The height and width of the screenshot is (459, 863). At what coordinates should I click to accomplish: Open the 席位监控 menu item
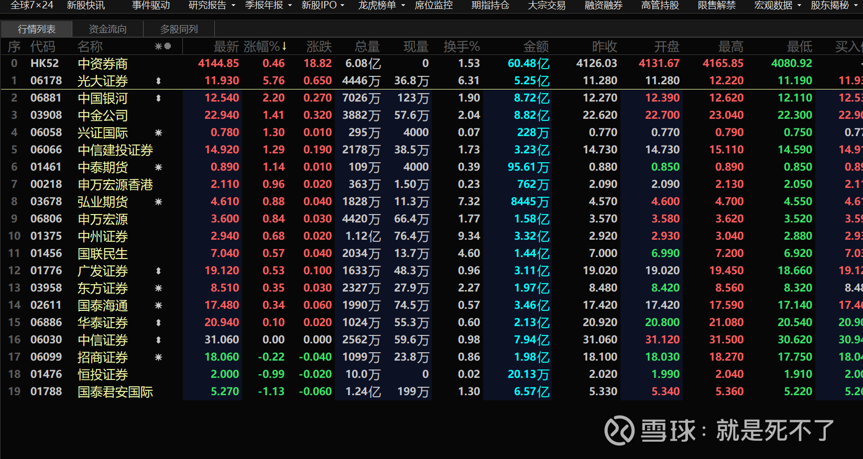434,5
